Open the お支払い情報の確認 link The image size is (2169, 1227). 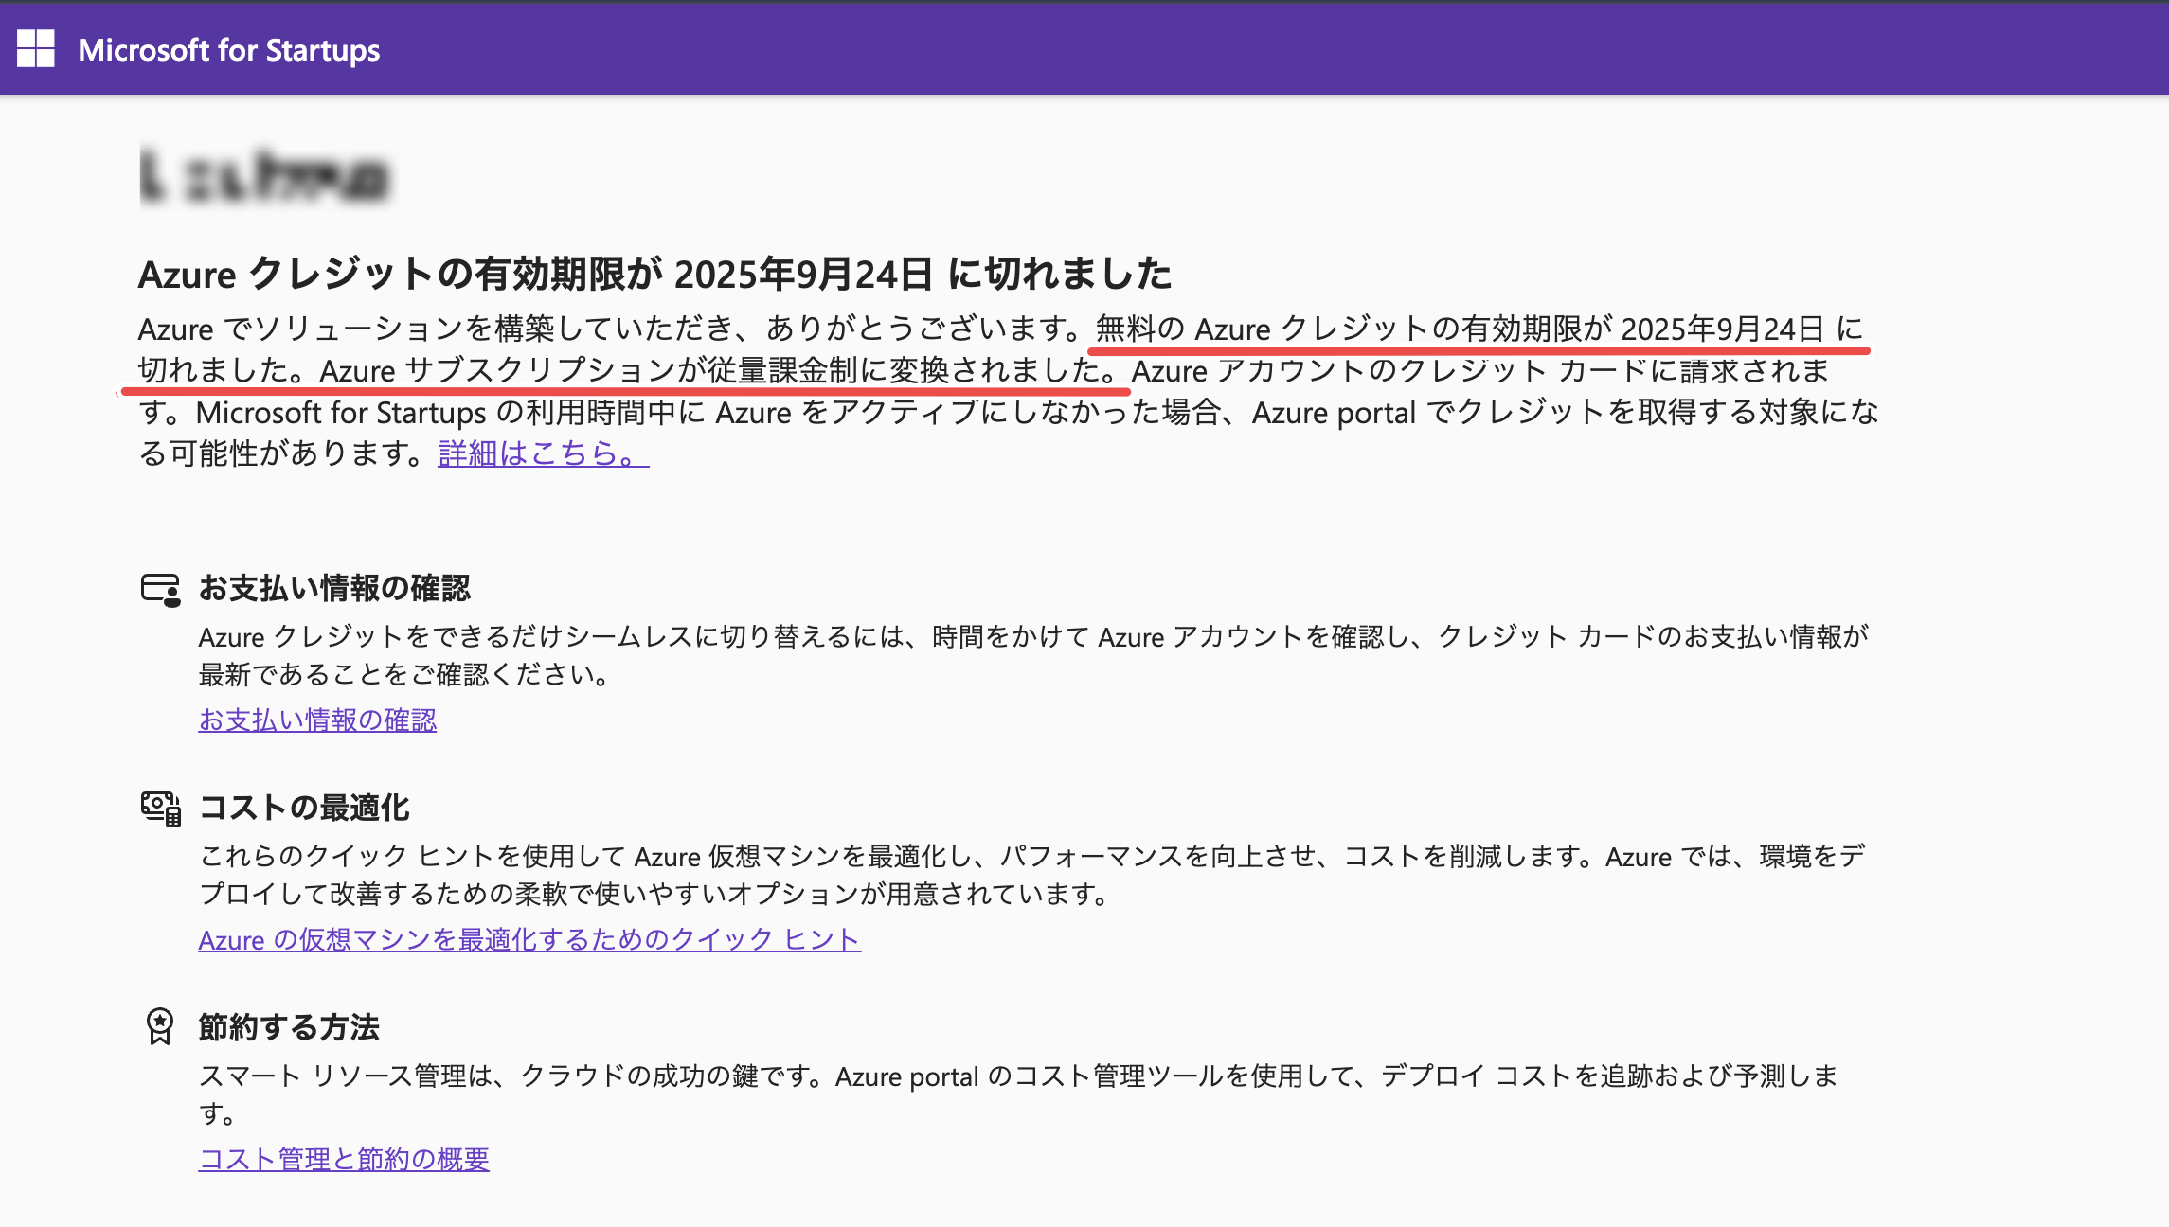tap(317, 720)
